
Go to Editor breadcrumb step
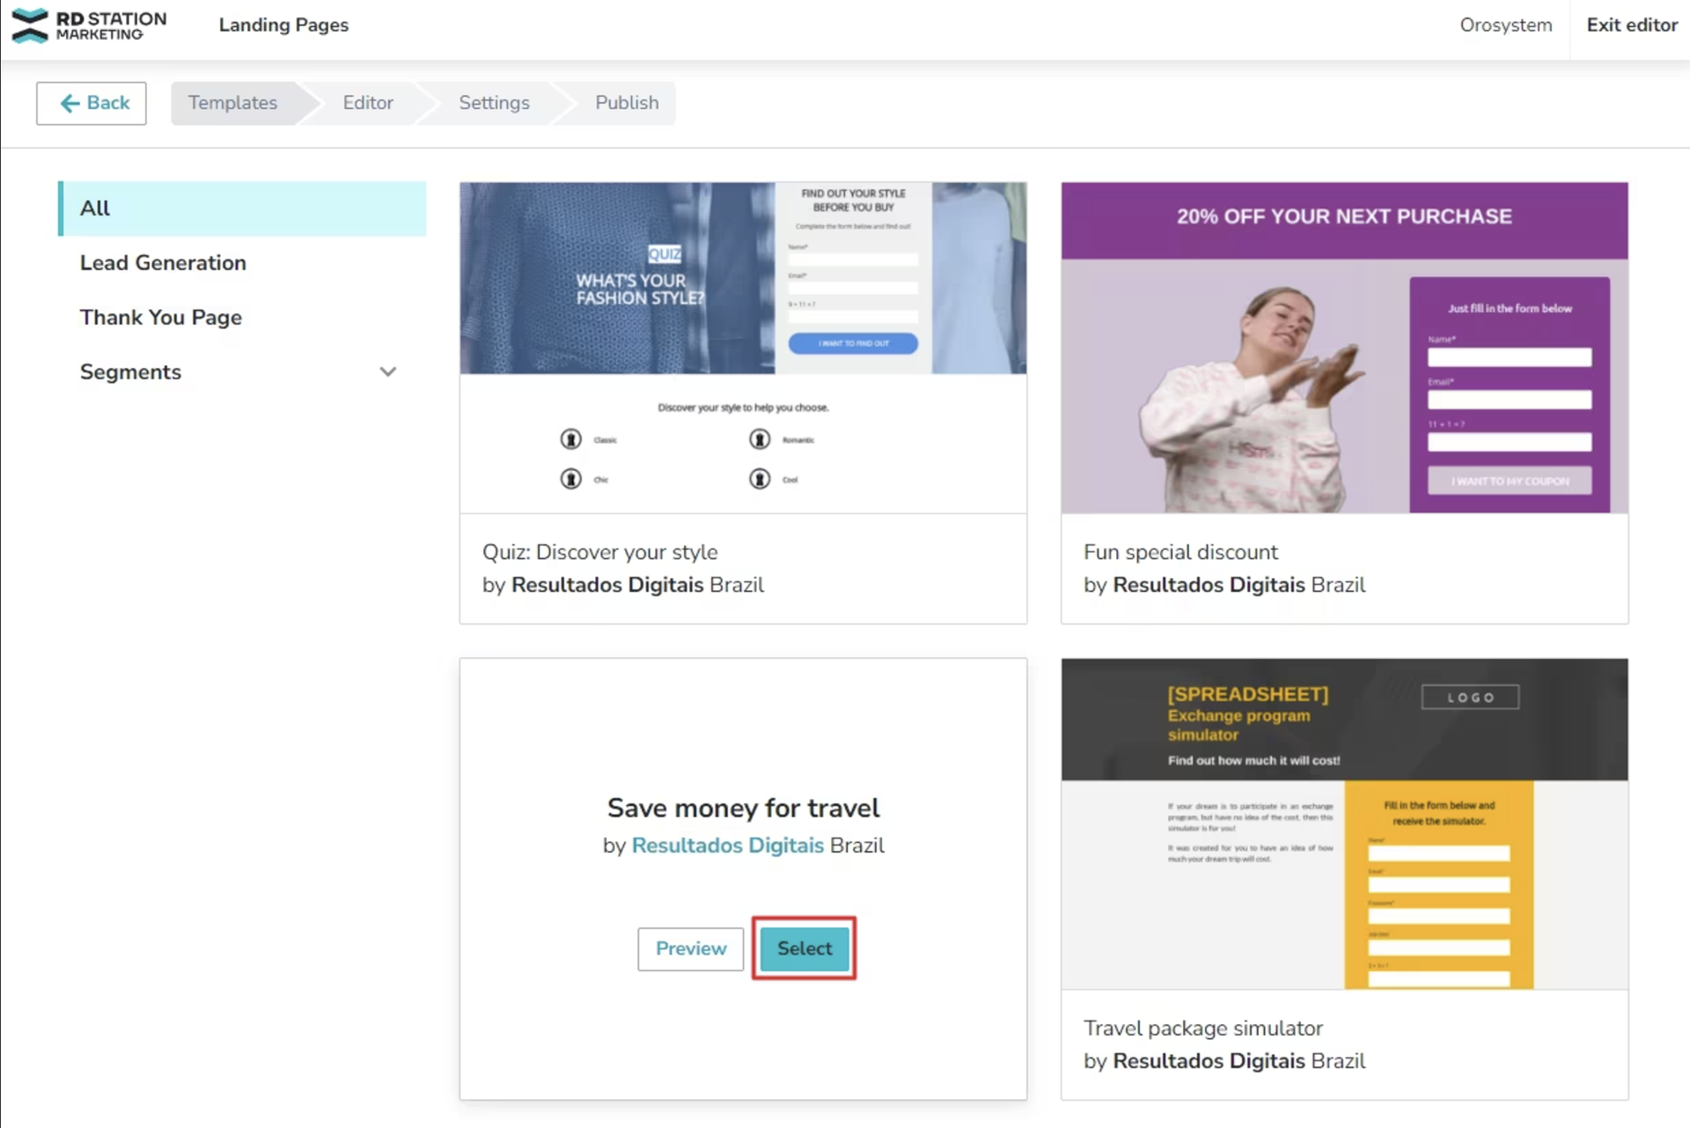coord(368,103)
